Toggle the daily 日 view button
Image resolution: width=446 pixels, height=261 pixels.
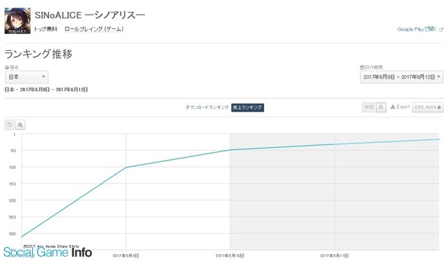381,107
